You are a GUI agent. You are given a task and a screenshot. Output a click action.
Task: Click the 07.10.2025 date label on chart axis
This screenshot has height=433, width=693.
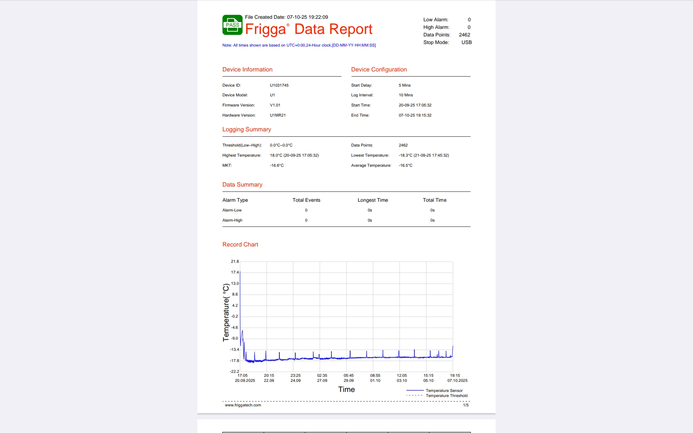[x=457, y=380]
